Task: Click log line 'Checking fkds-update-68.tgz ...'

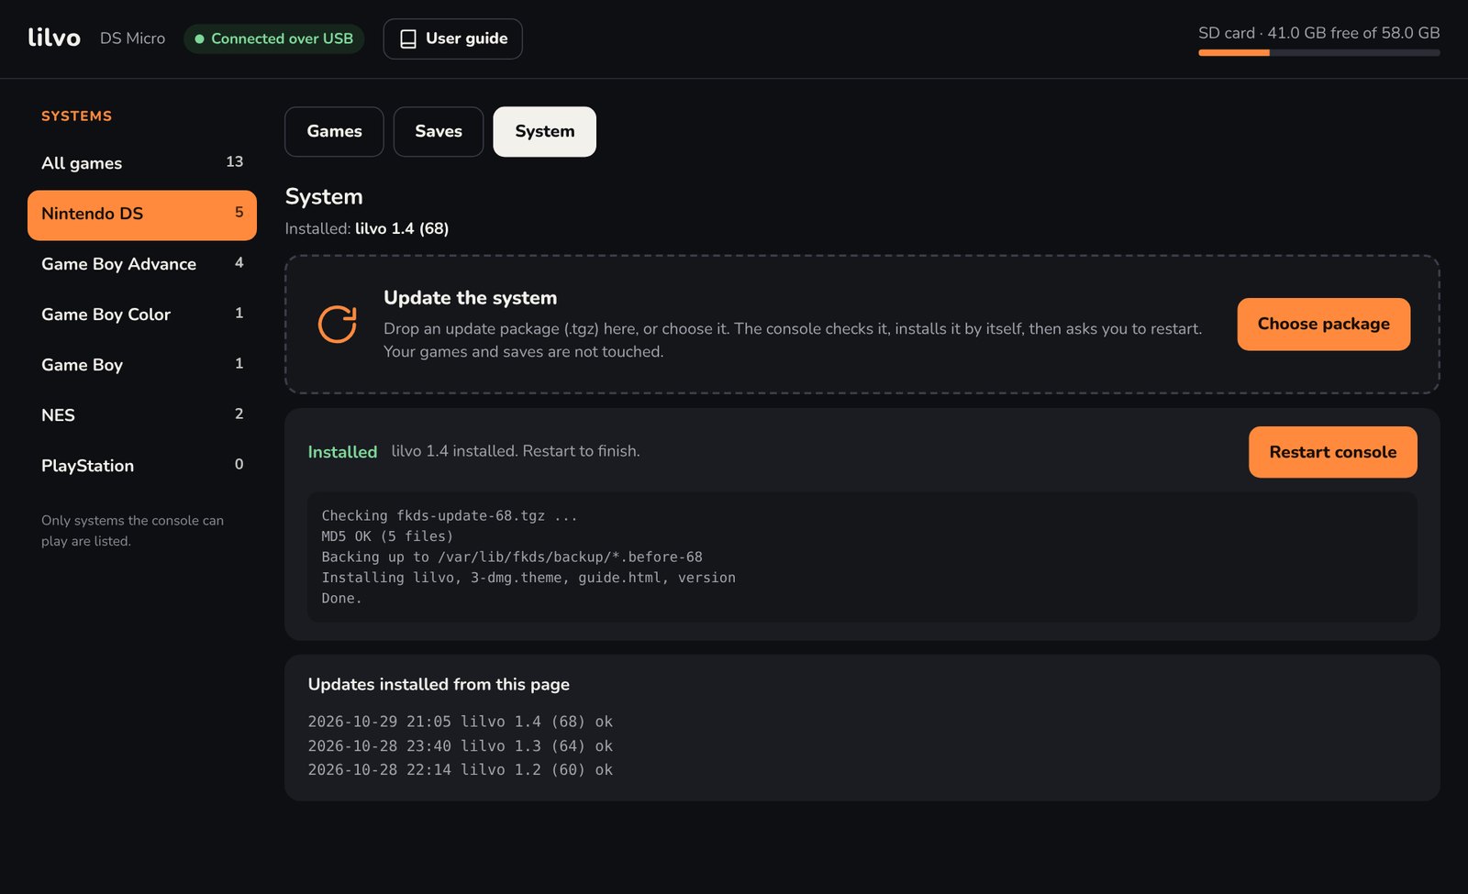Action: [450, 515]
